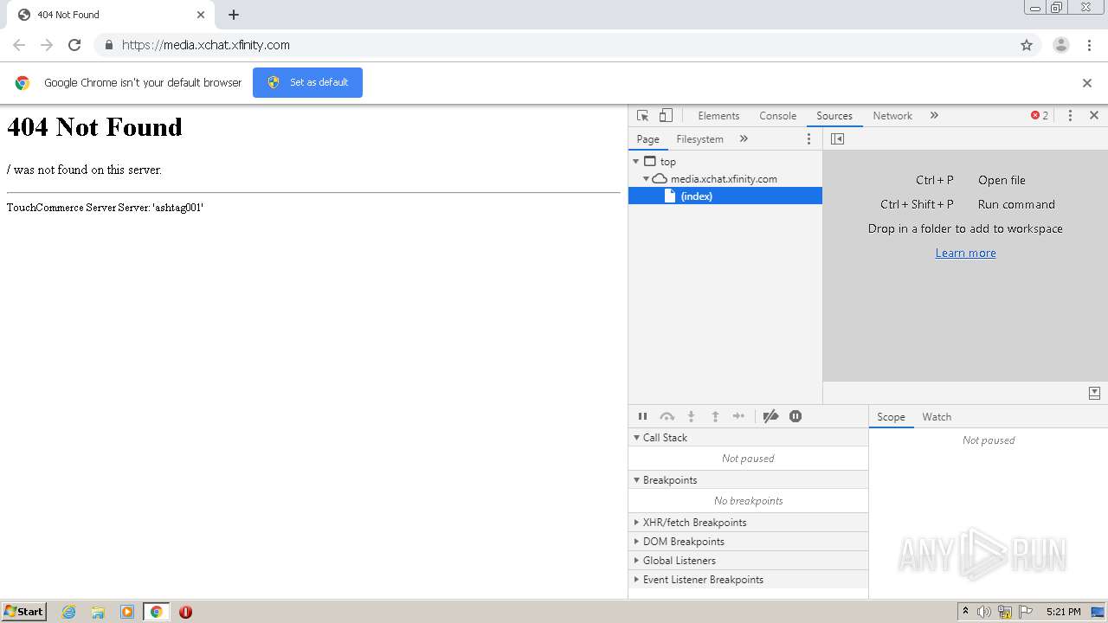Select the Watch tab
The image size is (1108, 623).
937,417
